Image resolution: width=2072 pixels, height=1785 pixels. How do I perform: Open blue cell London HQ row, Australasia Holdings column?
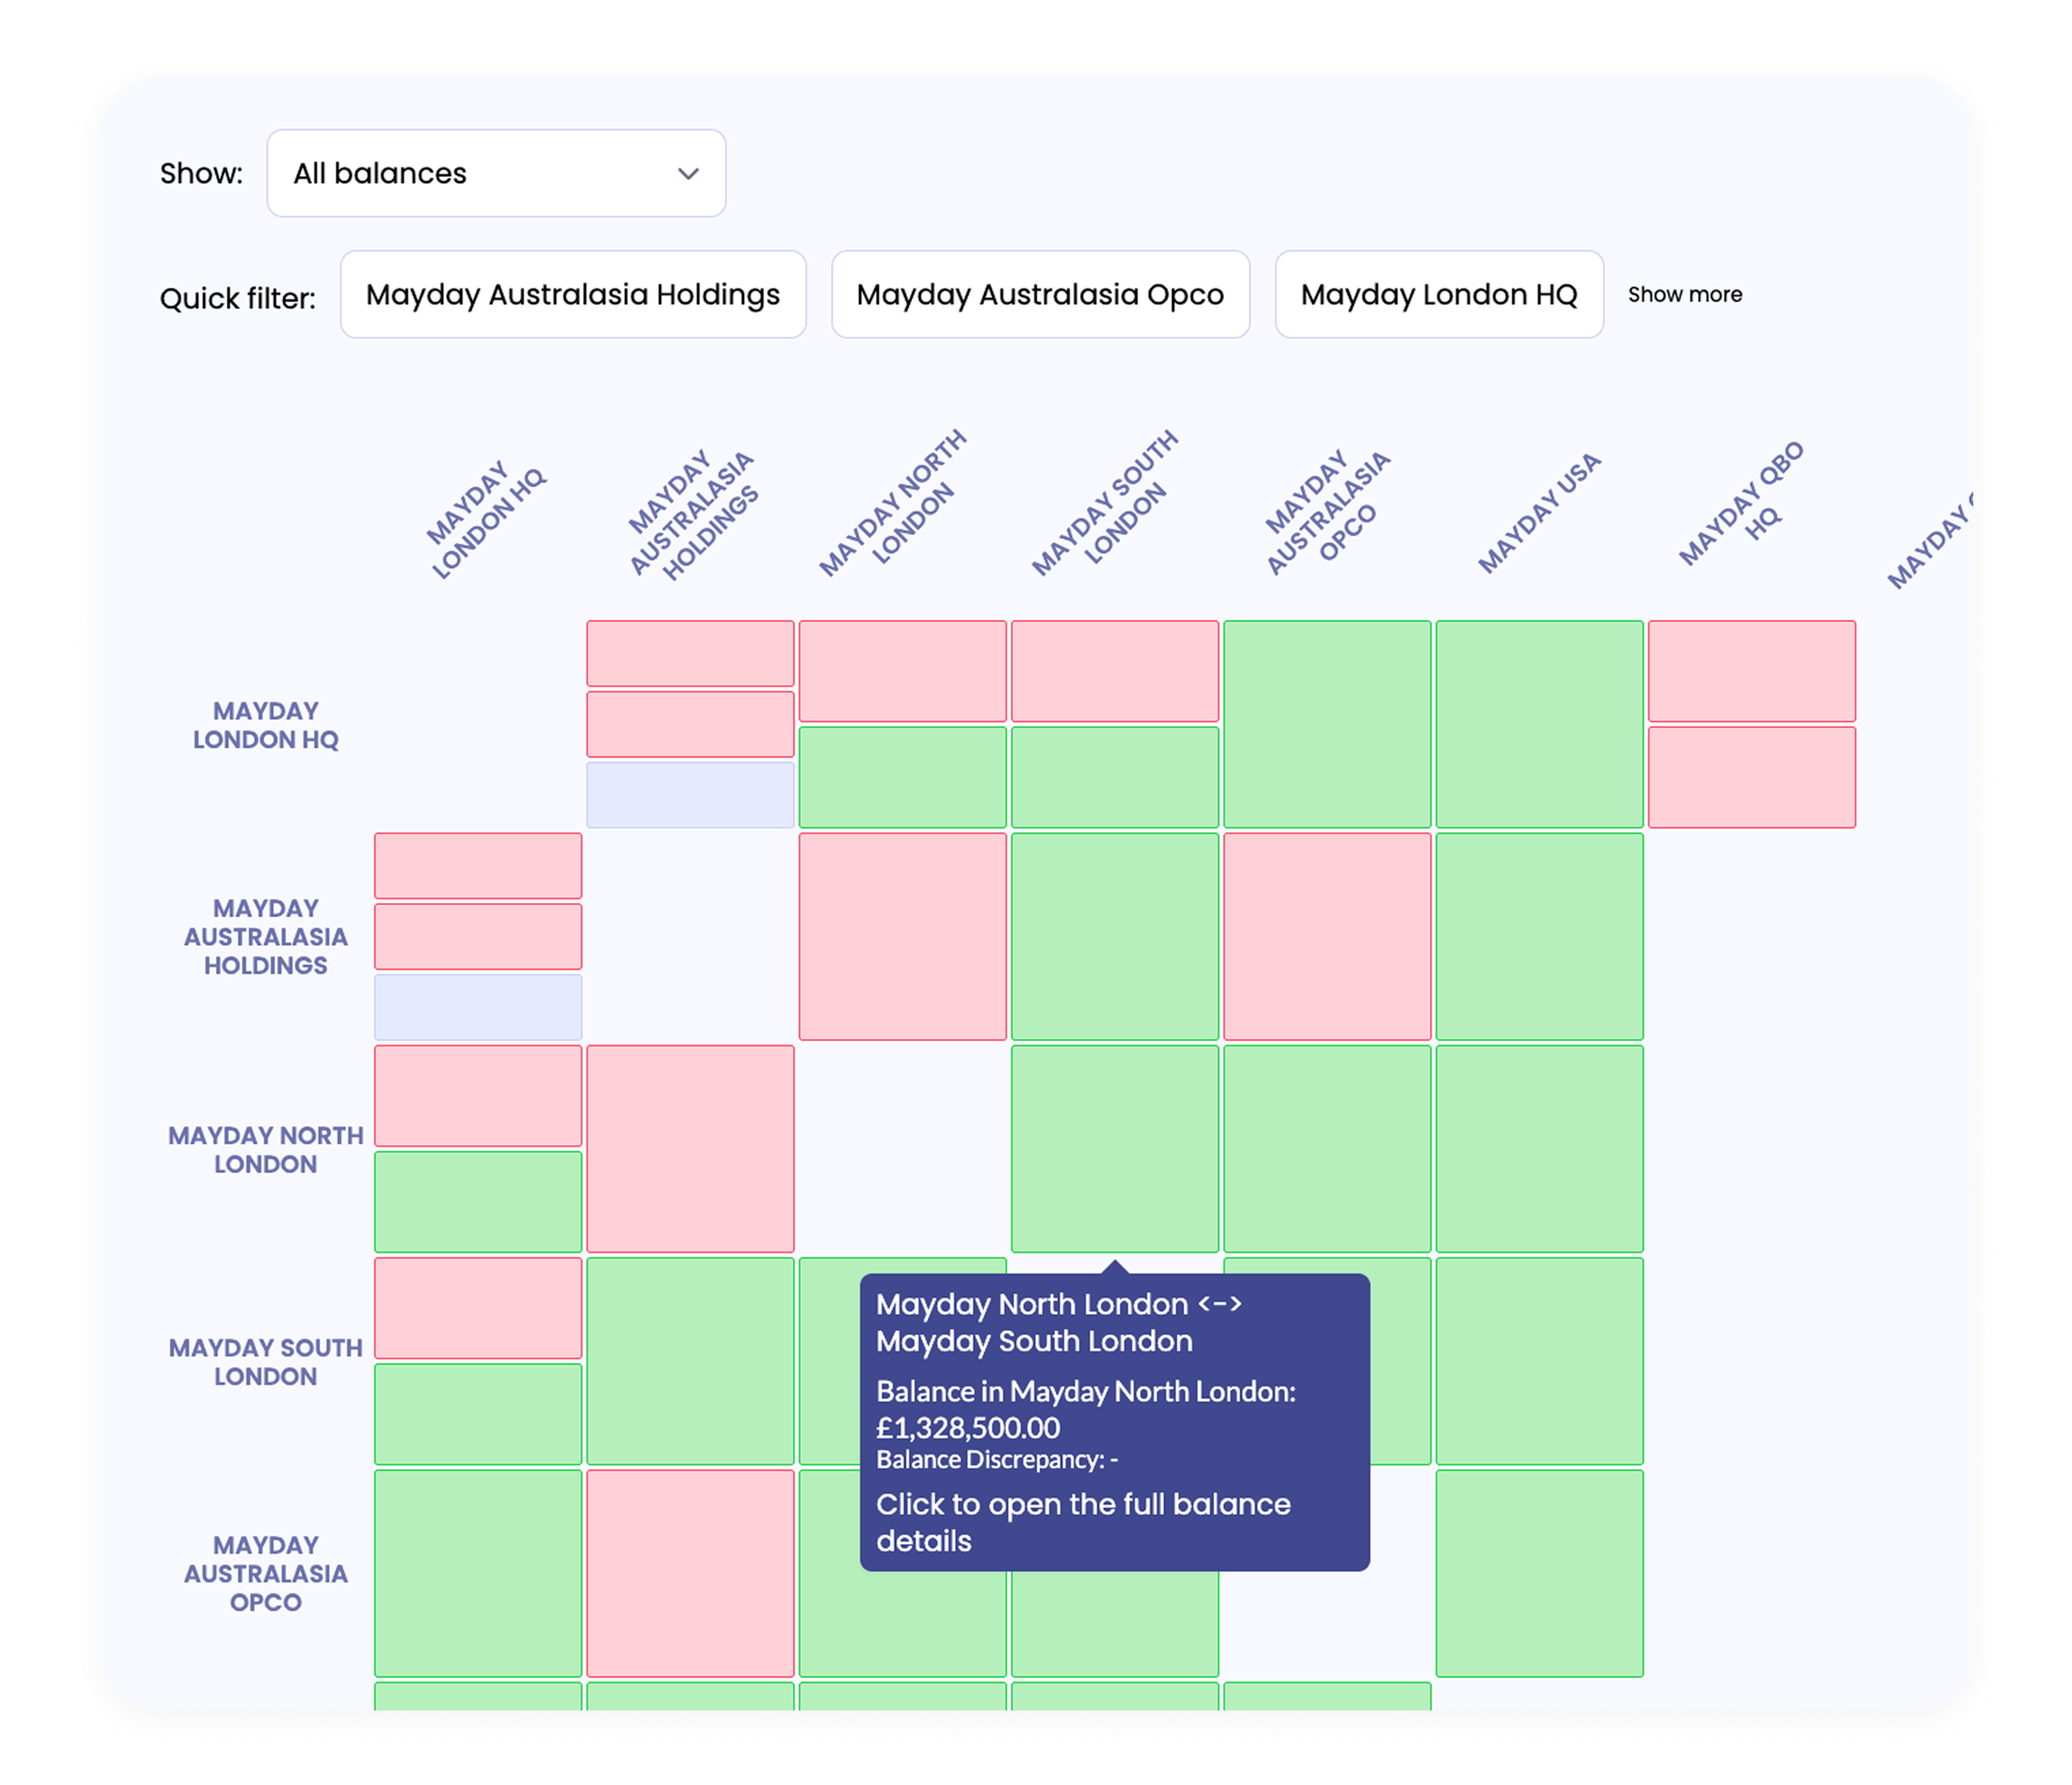tap(690, 795)
